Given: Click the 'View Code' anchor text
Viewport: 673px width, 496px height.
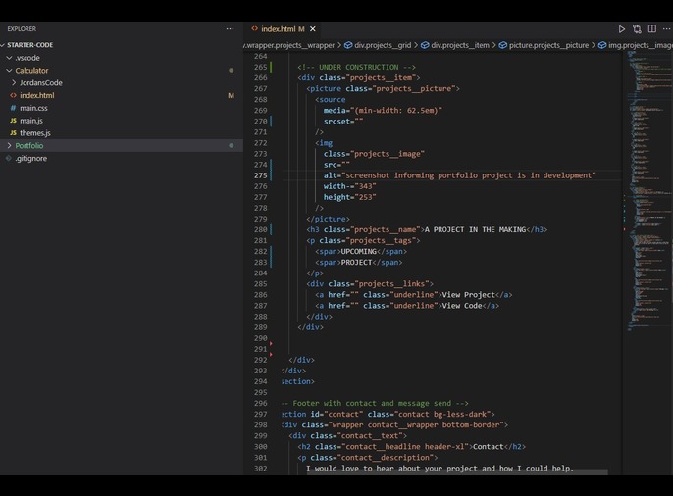Looking at the screenshot, I should [462, 306].
